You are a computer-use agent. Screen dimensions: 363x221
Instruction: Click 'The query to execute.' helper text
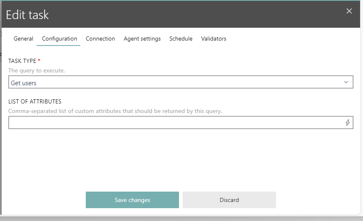pyautogui.click(x=36, y=70)
